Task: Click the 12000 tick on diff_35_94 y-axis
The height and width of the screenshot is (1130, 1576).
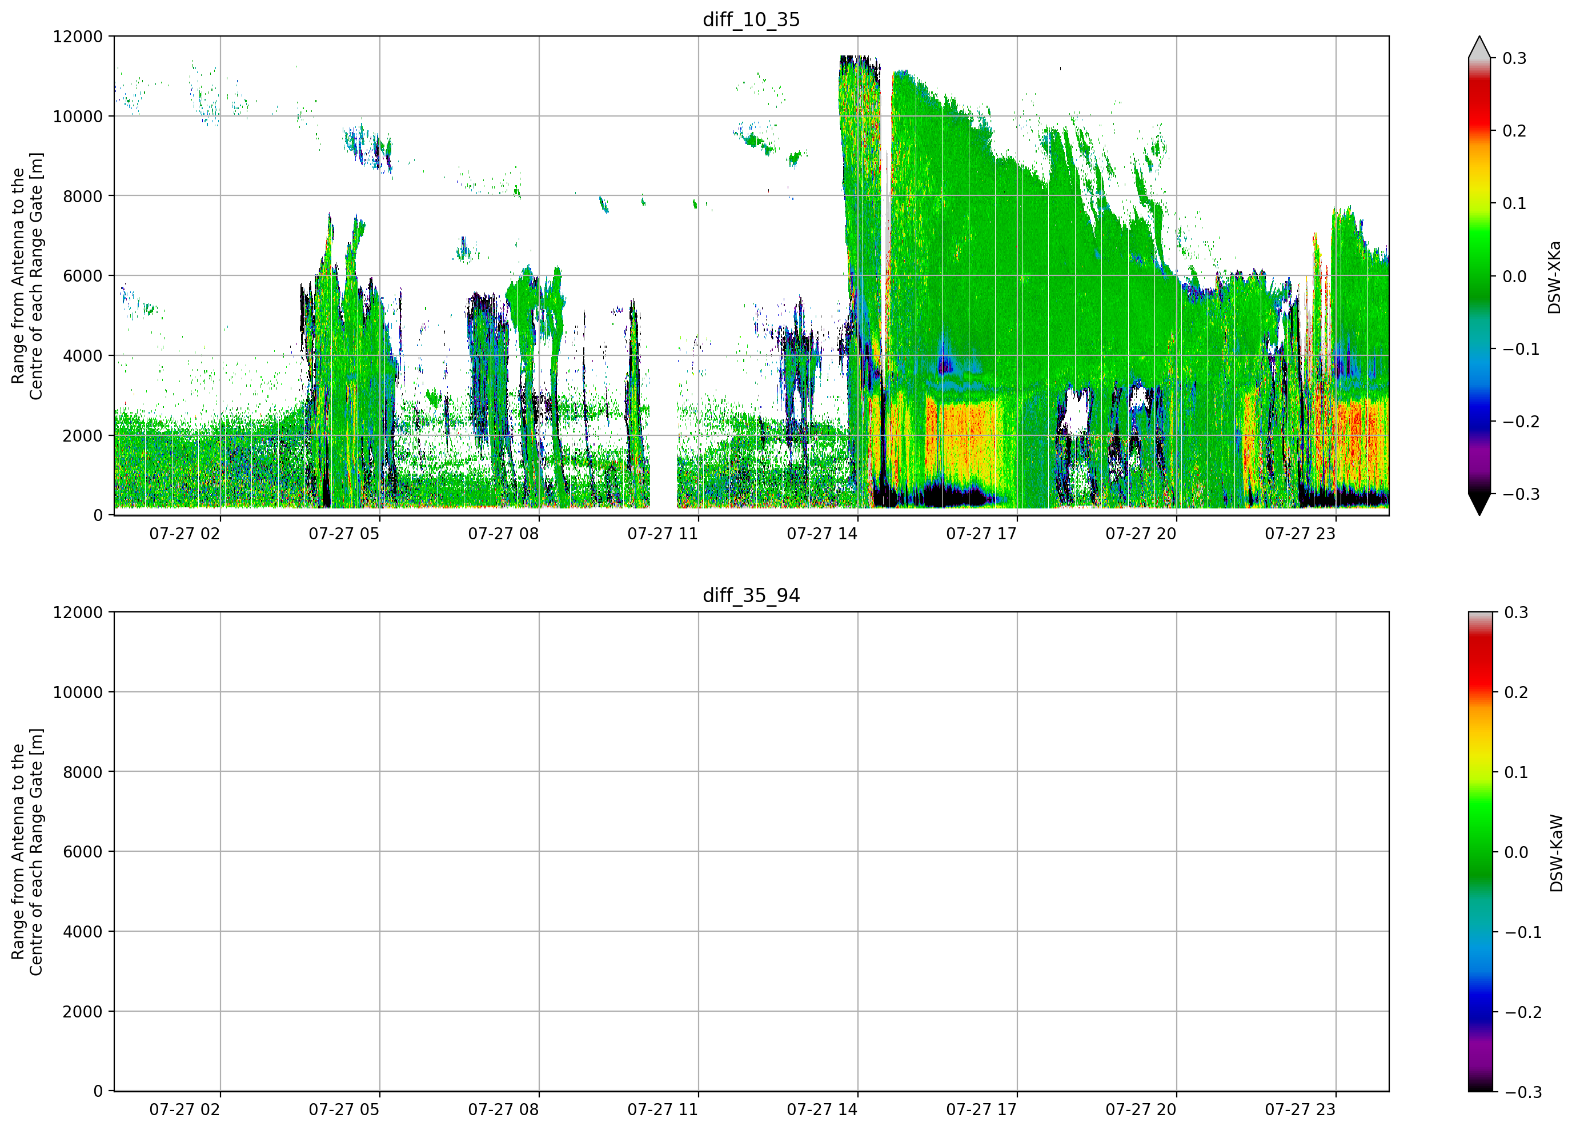Action: [78, 612]
